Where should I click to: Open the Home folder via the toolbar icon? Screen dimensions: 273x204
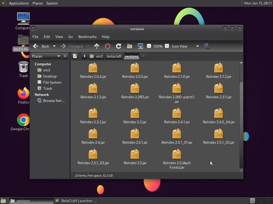pyautogui.click(x=130, y=46)
